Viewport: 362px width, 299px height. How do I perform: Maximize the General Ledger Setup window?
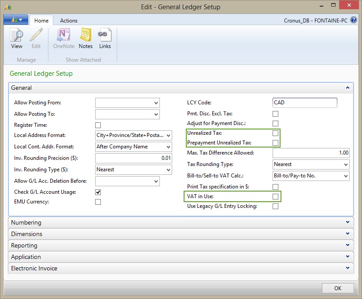333,5
